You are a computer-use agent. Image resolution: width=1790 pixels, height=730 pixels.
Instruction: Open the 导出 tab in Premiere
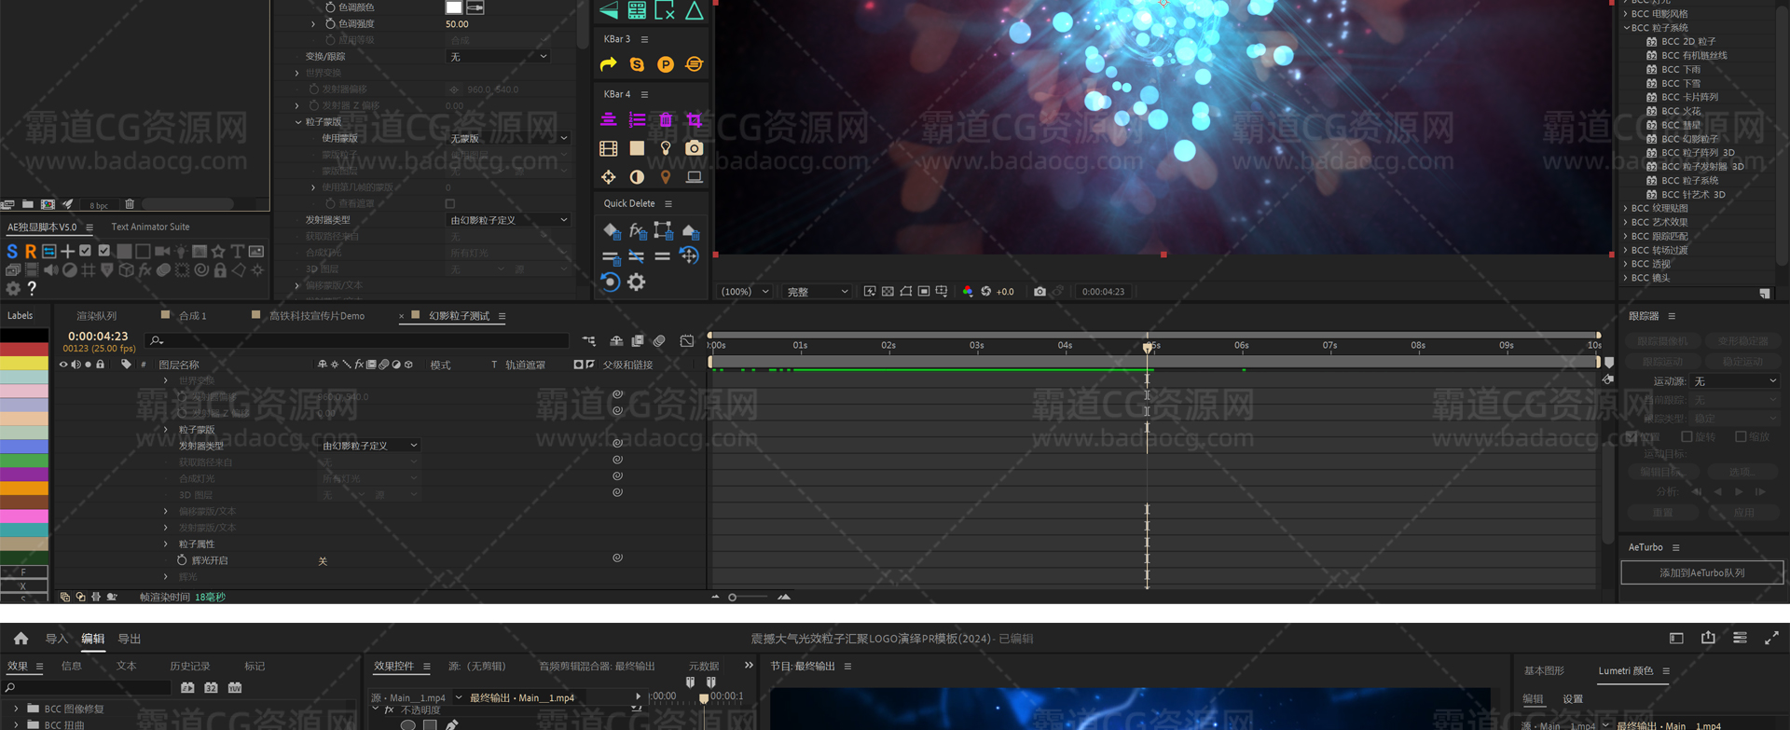[x=129, y=639]
